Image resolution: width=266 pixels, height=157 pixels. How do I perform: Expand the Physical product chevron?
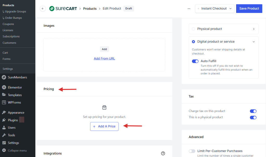(x=254, y=29)
